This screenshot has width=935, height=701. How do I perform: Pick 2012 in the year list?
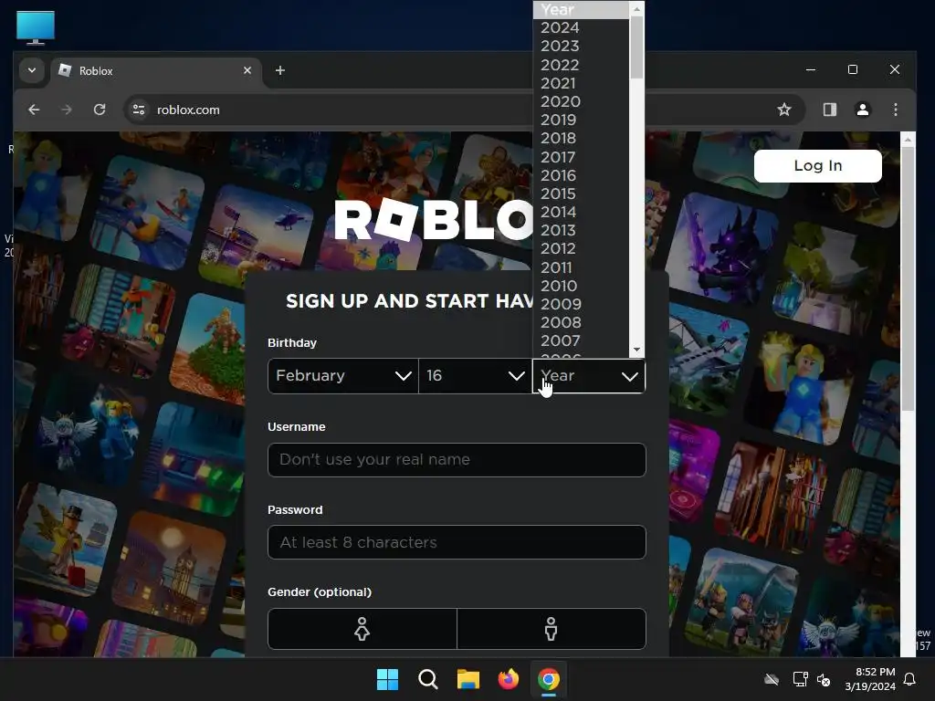580,248
